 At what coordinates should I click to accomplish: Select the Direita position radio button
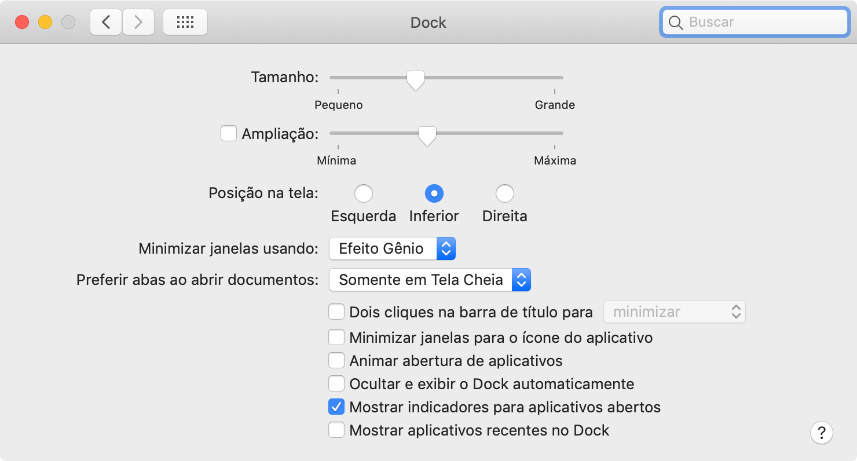505,193
